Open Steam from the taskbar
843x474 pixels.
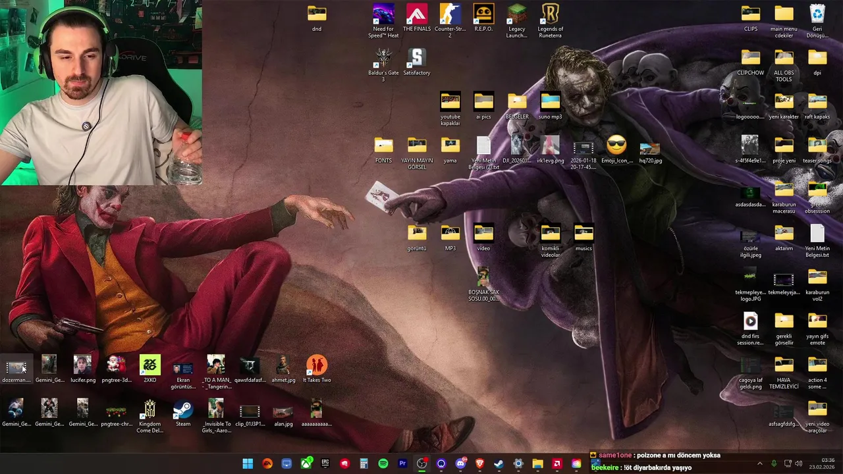(499, 464)
